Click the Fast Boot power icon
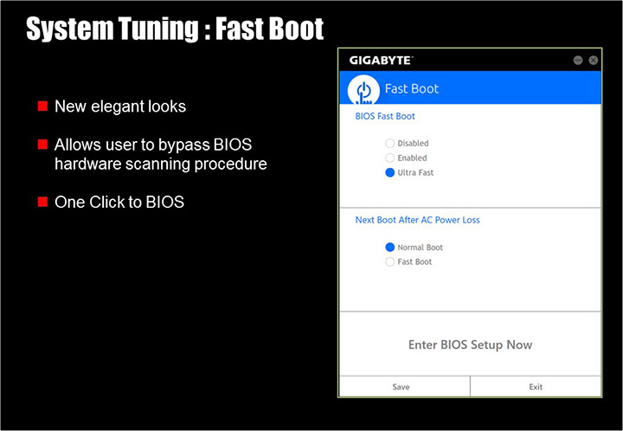This screenshot has height=431, width=623. point(363,90)
